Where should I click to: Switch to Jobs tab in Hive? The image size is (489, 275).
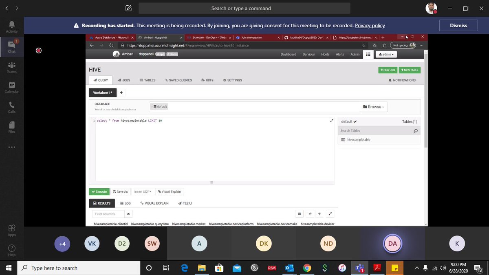click(124, 80)
